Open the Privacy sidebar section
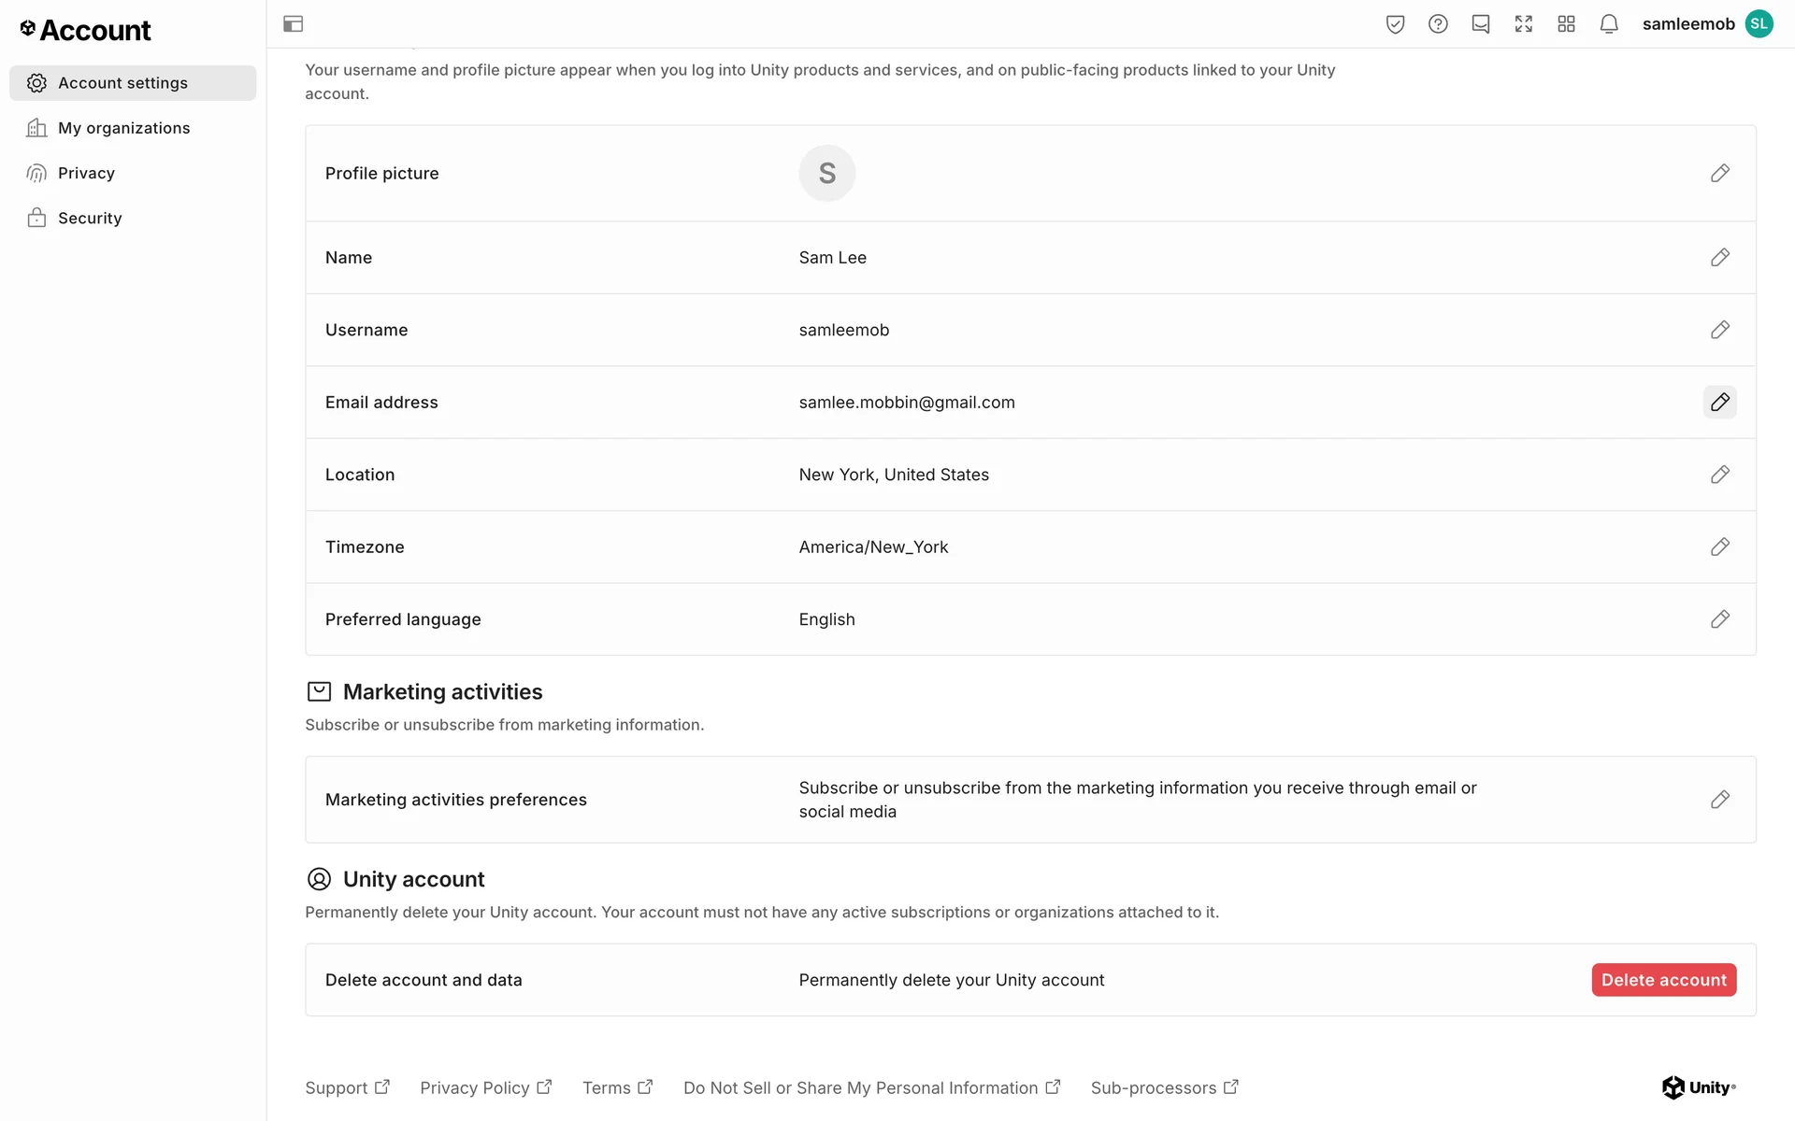The height and width of the screenshot is (1121, 1795). pyautogui.click(x=86, y=173)
